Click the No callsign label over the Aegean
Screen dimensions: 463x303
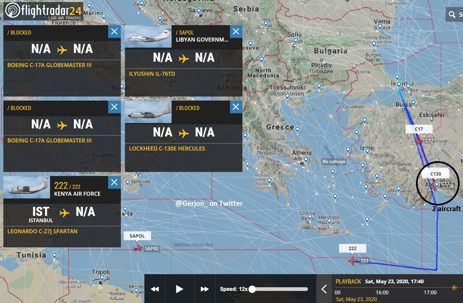[x=334, y=162]
